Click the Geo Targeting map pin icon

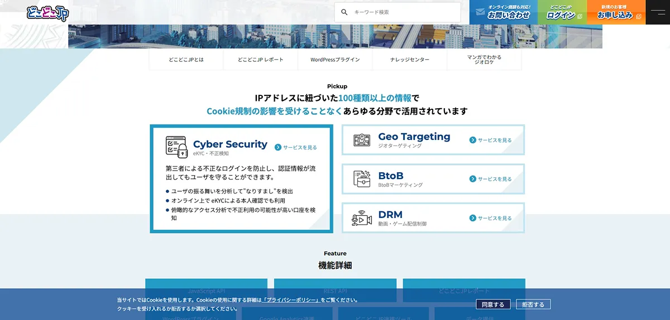(362, 140)
